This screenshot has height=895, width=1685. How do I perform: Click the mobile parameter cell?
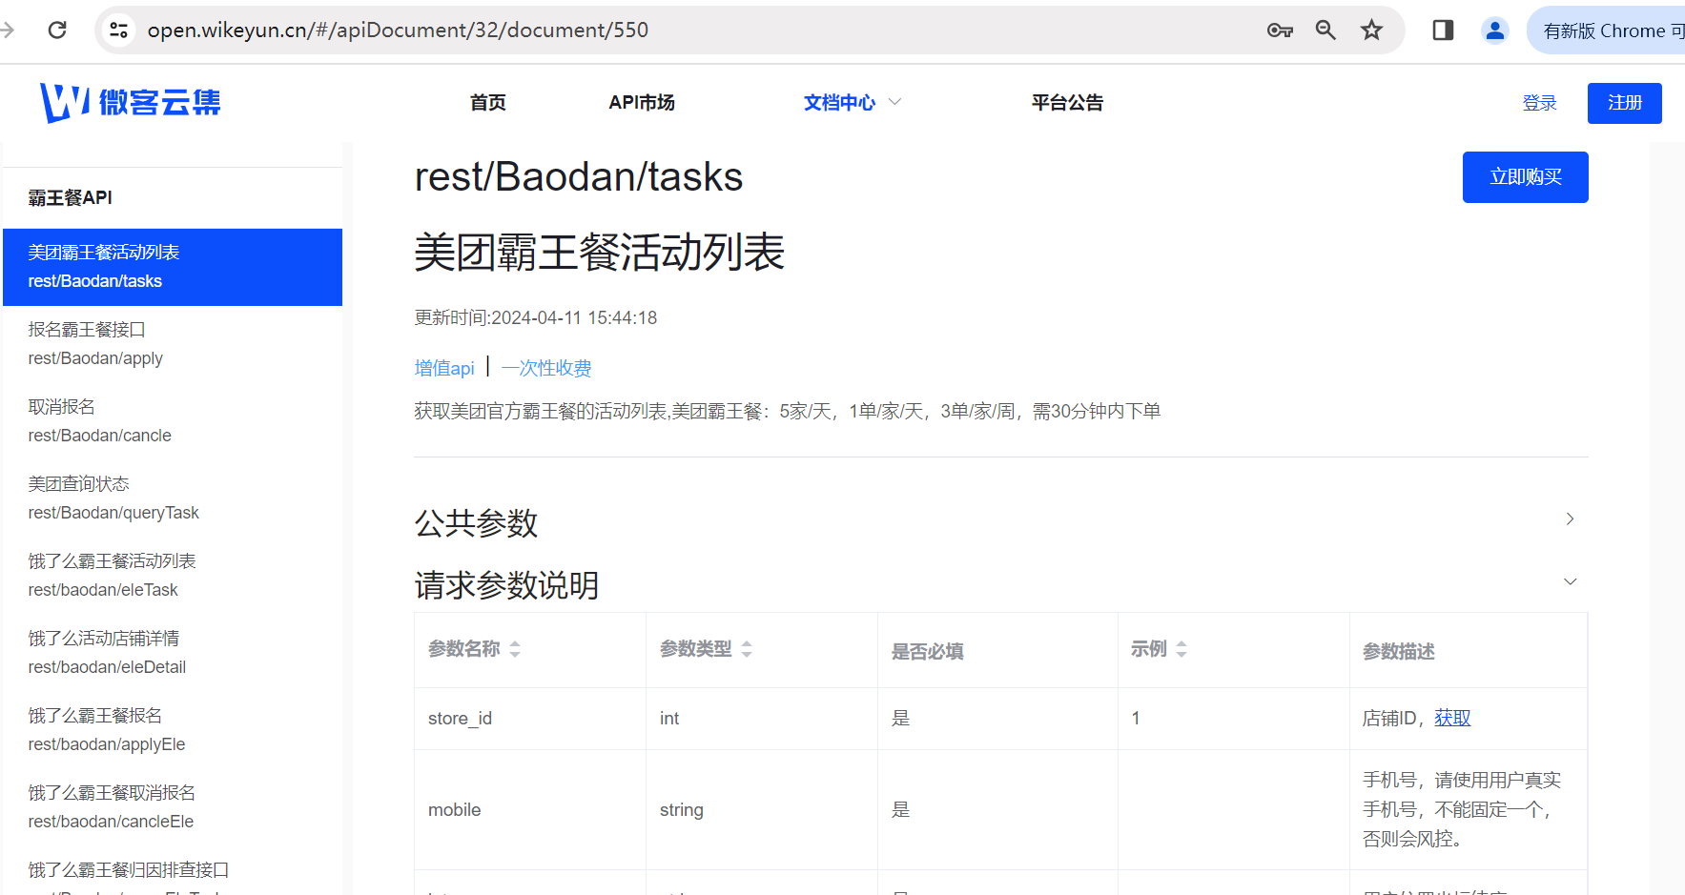click(x=530, y=810)
